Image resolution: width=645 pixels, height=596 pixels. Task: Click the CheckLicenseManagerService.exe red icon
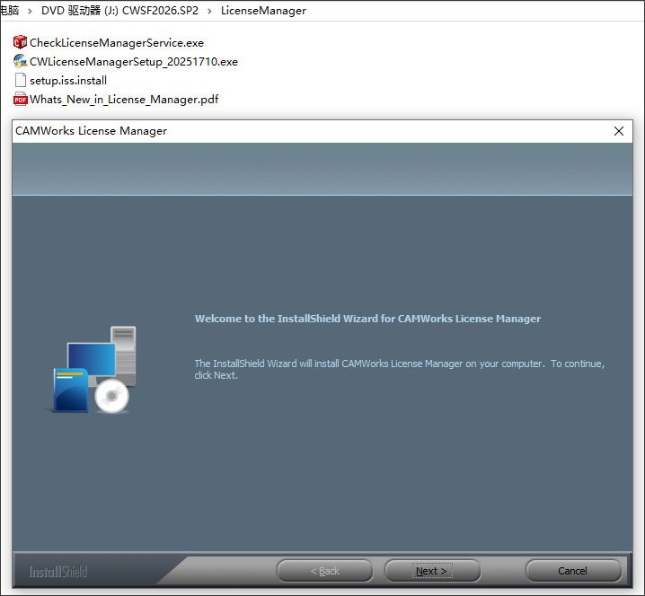click(20, 42)
